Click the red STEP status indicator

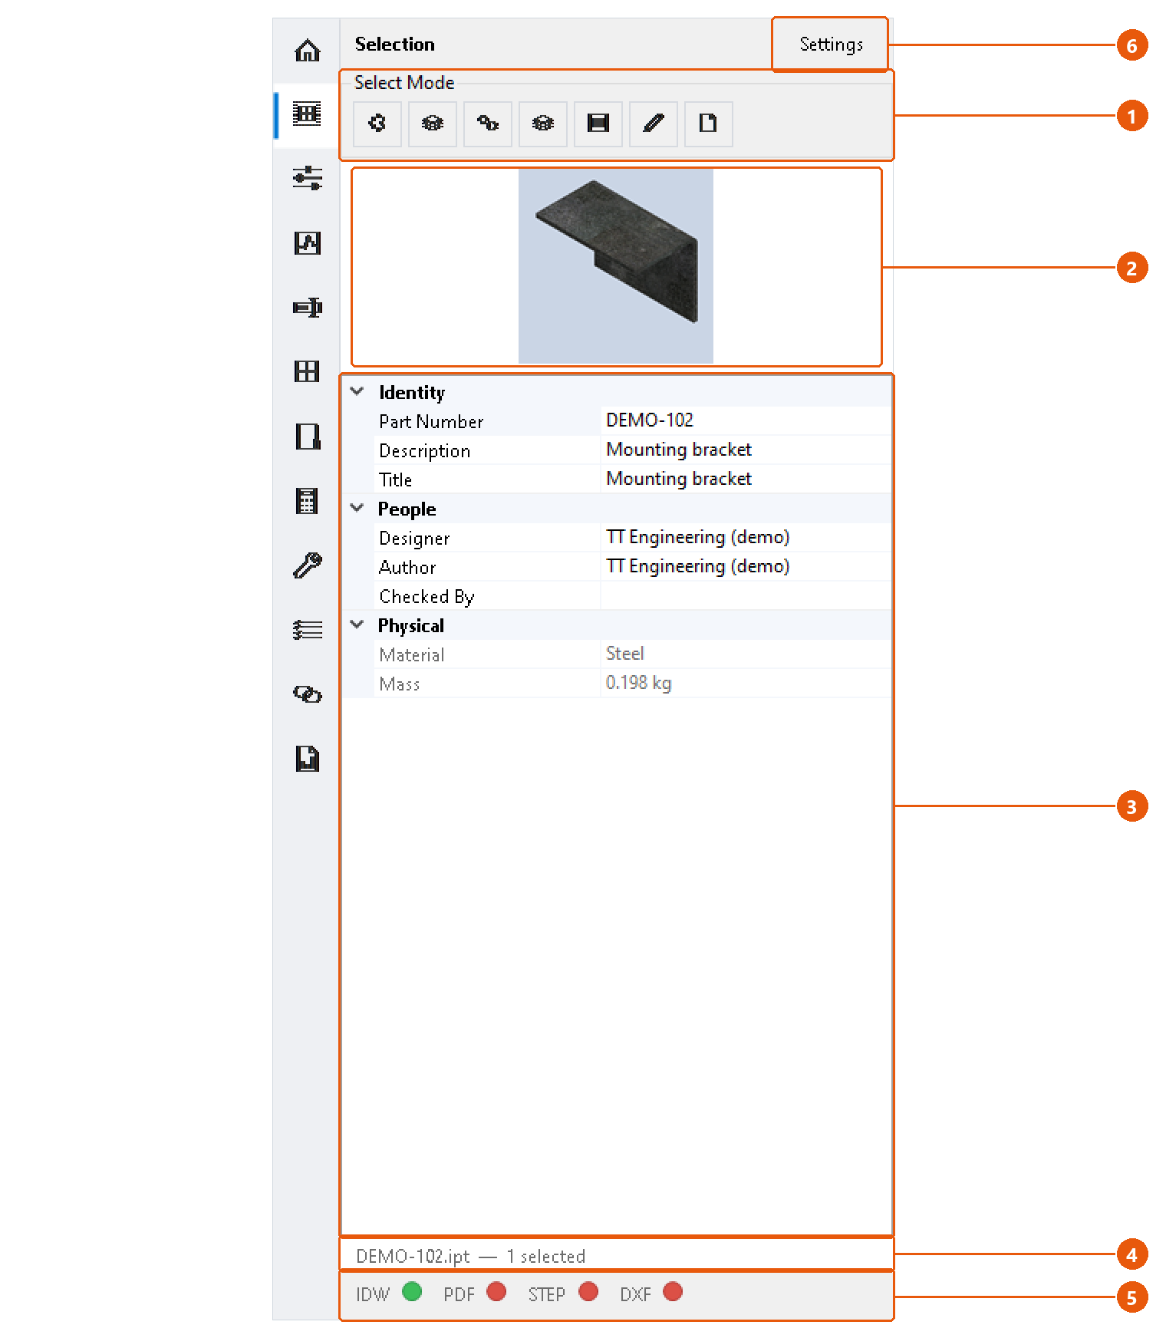coord(588,1292)
